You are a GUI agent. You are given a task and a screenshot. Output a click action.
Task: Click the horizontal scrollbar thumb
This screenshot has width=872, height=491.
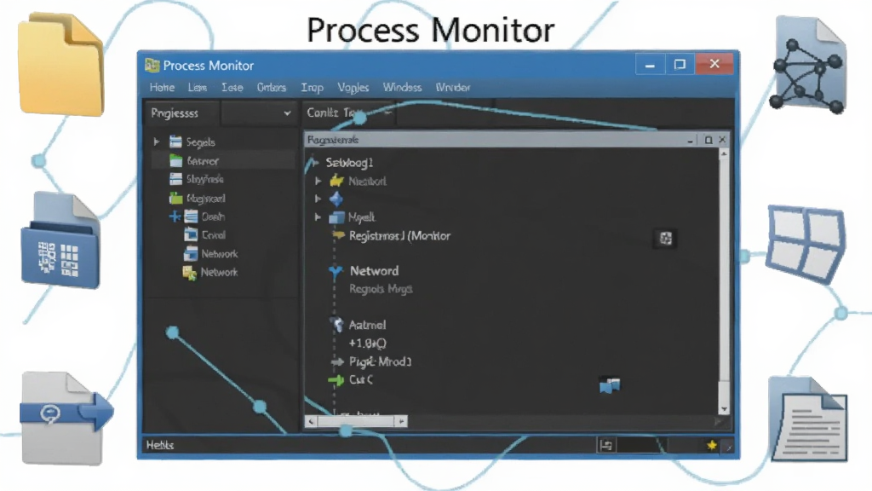357,421
